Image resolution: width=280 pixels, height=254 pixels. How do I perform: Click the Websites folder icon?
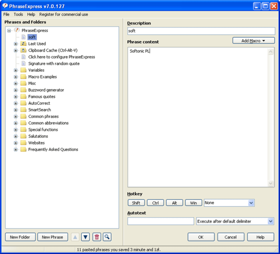[x=23, y=143]
